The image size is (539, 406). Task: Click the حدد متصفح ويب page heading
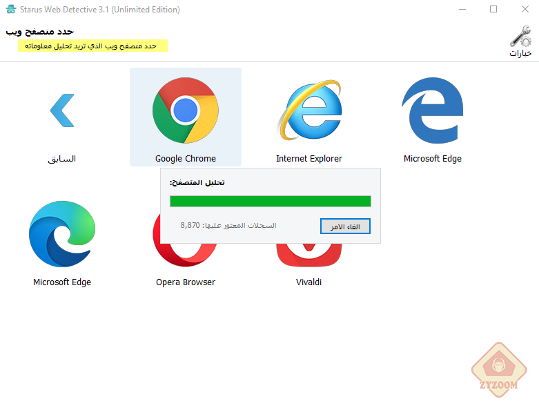click(x=39, y=32)
